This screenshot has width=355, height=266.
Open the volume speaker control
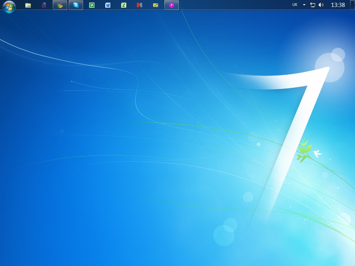321,5
